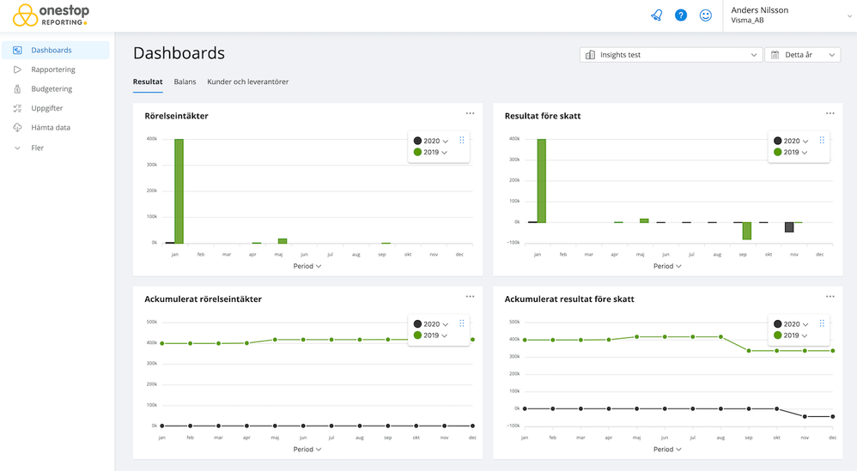The width and height of the screenshot is (857, 471).
Task: Click the Ackumulerat resultat före skatt card title
Action: pyautogui.click(x=569, y=299)
